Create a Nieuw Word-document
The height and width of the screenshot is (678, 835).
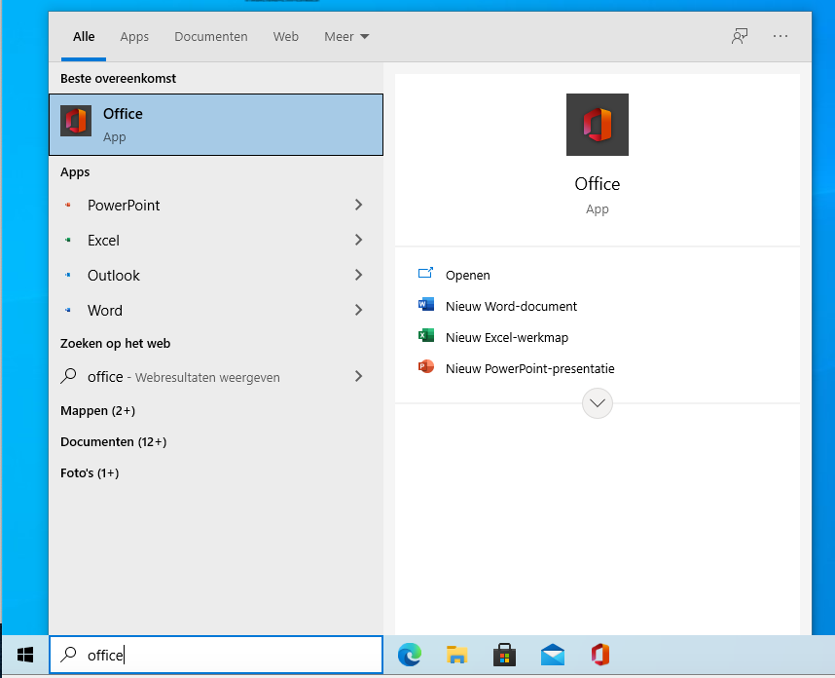[511, 306]
